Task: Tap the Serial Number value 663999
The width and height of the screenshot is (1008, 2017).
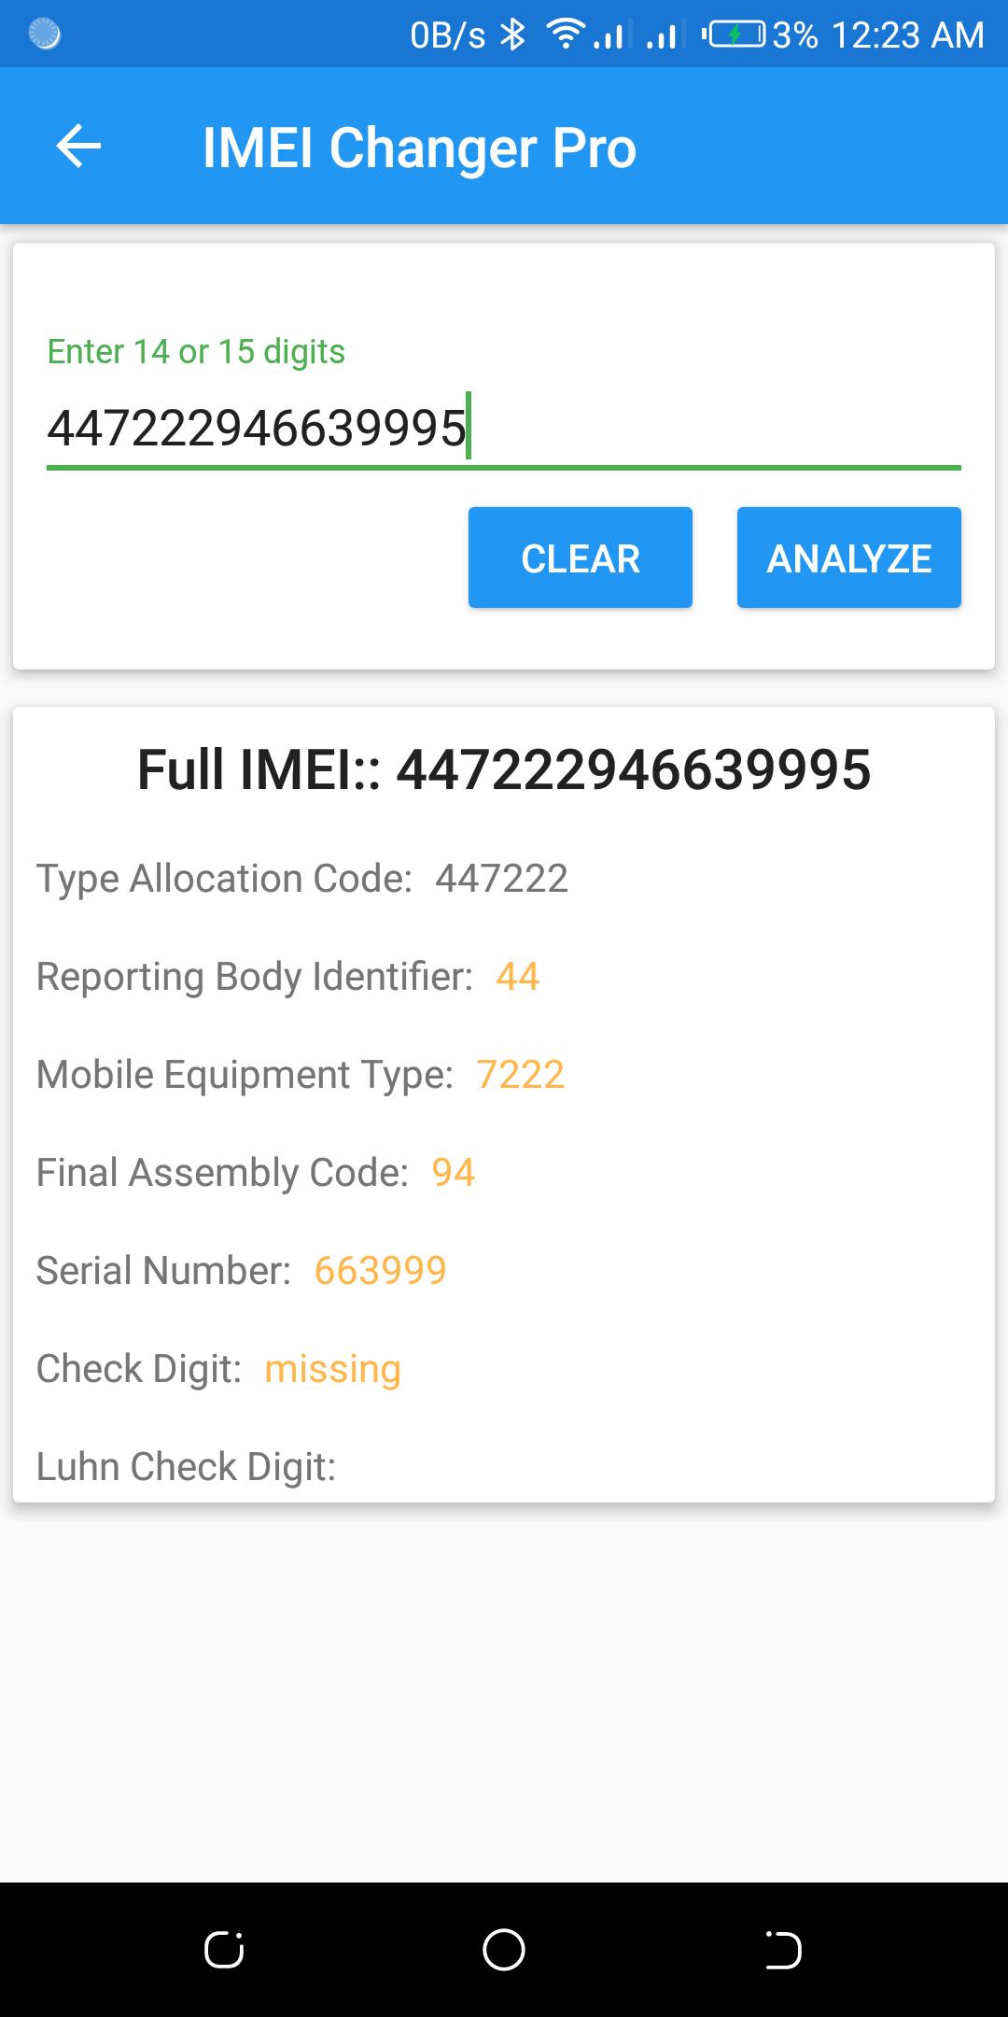Action: (380, 1271)
